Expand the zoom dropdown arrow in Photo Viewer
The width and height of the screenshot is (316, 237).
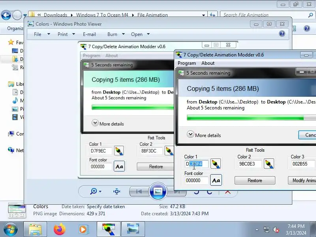(x=100, y=192)
